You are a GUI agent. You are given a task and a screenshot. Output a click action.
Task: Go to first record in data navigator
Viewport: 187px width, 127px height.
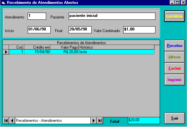[6, 121]
